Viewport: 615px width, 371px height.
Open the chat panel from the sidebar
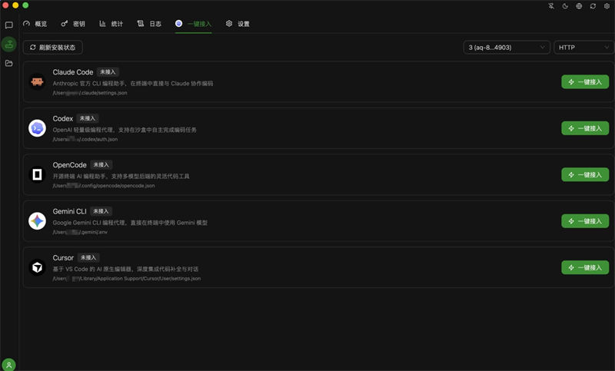[x=9, y=25]
